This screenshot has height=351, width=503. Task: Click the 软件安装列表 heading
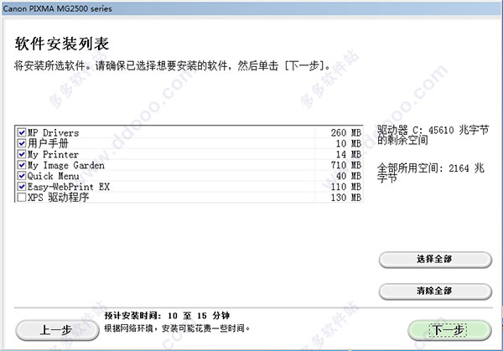(61, 44)
